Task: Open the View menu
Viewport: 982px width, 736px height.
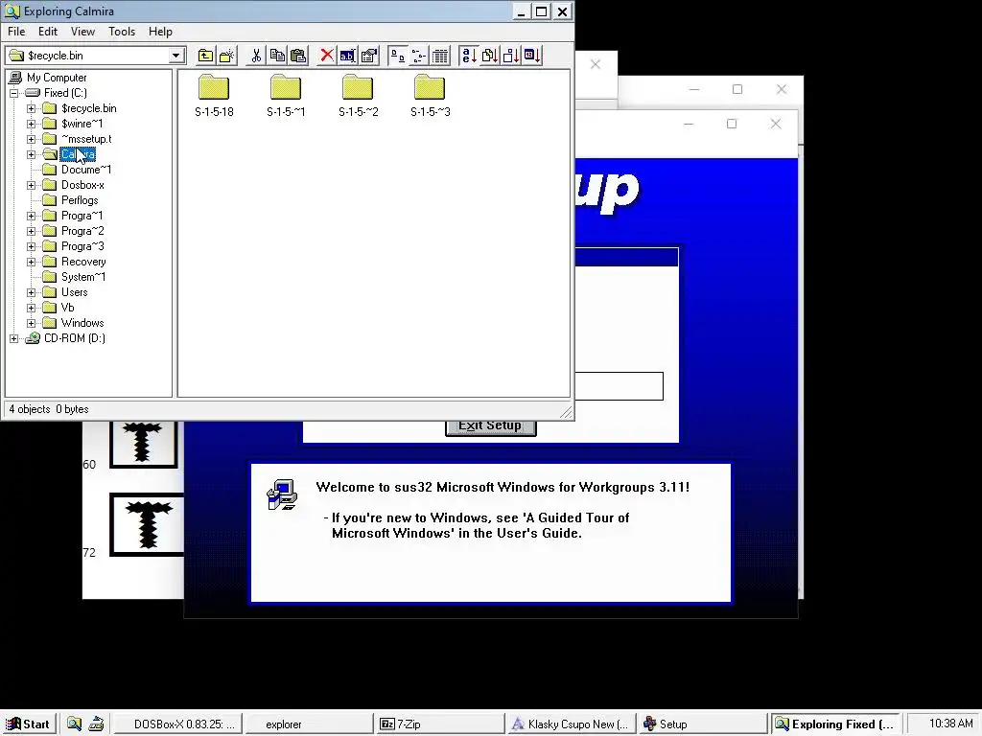Action: 82,32
